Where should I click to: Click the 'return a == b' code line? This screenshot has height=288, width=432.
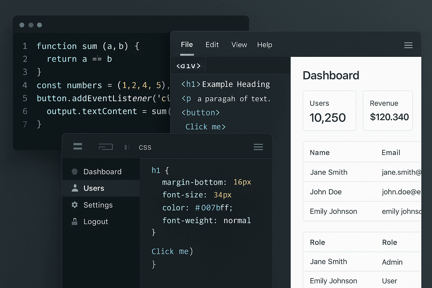tap(79, 59)
